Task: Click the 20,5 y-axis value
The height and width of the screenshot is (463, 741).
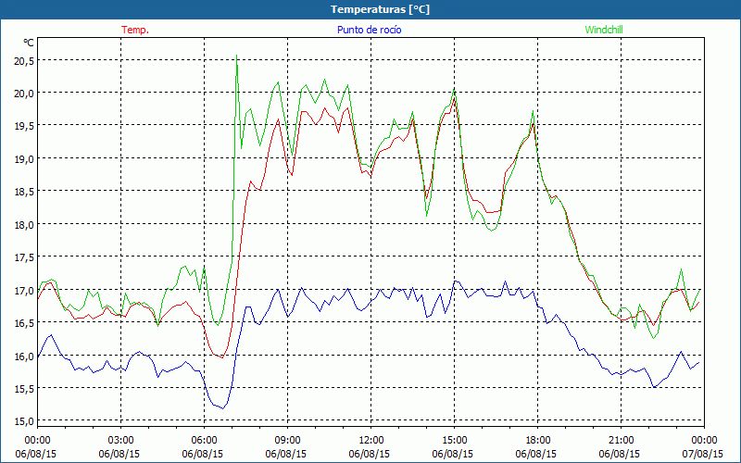Action: coord(24,61)
